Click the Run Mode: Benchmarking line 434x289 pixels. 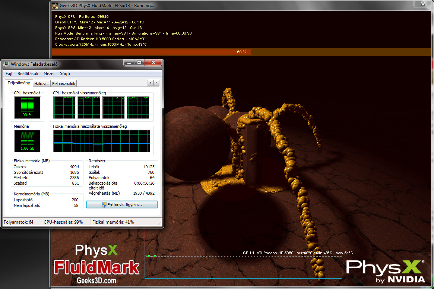pos(123,33)
